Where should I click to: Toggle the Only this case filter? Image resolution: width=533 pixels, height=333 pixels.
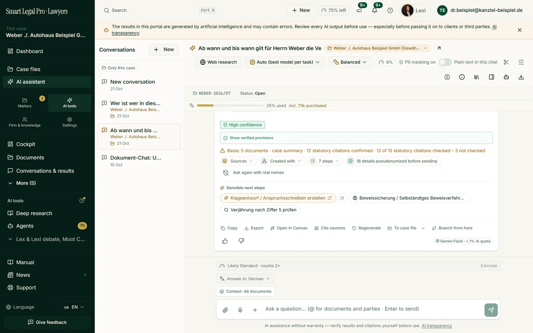coord(118,68)
